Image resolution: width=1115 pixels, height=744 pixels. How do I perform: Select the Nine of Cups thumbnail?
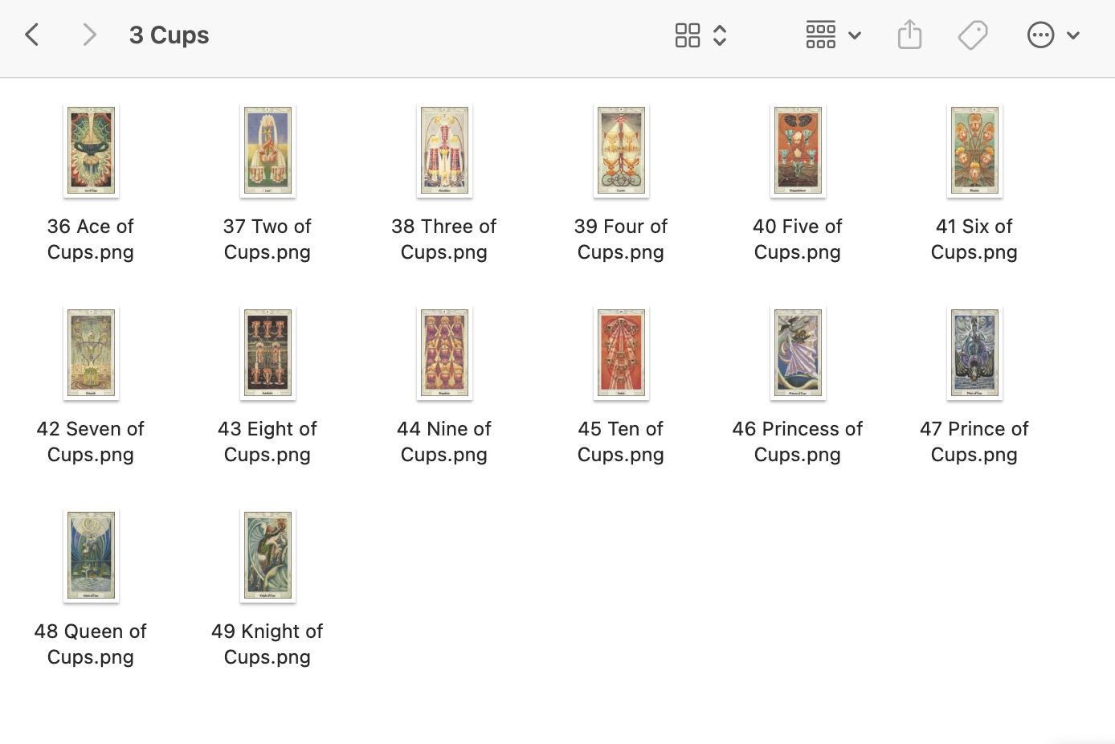pos(444,354)
